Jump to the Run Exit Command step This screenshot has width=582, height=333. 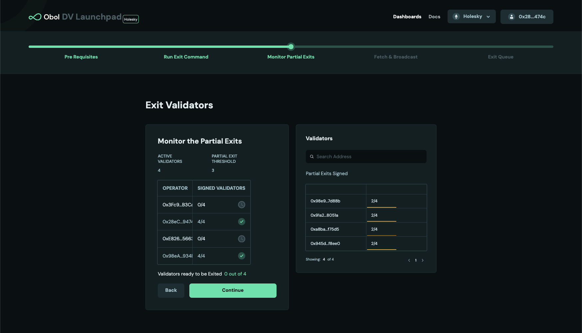pos(186,57)
